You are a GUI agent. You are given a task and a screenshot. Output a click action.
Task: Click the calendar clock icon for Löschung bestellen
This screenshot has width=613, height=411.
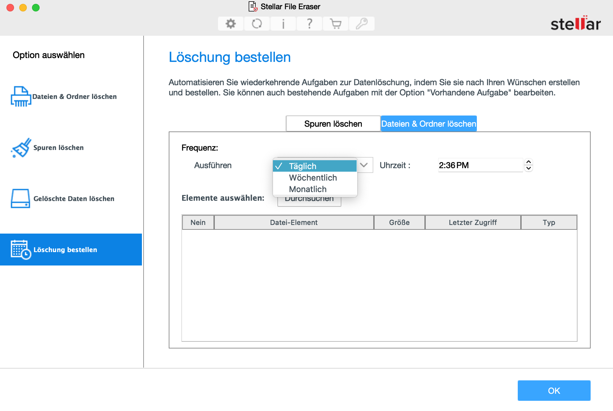coord(21,250)
